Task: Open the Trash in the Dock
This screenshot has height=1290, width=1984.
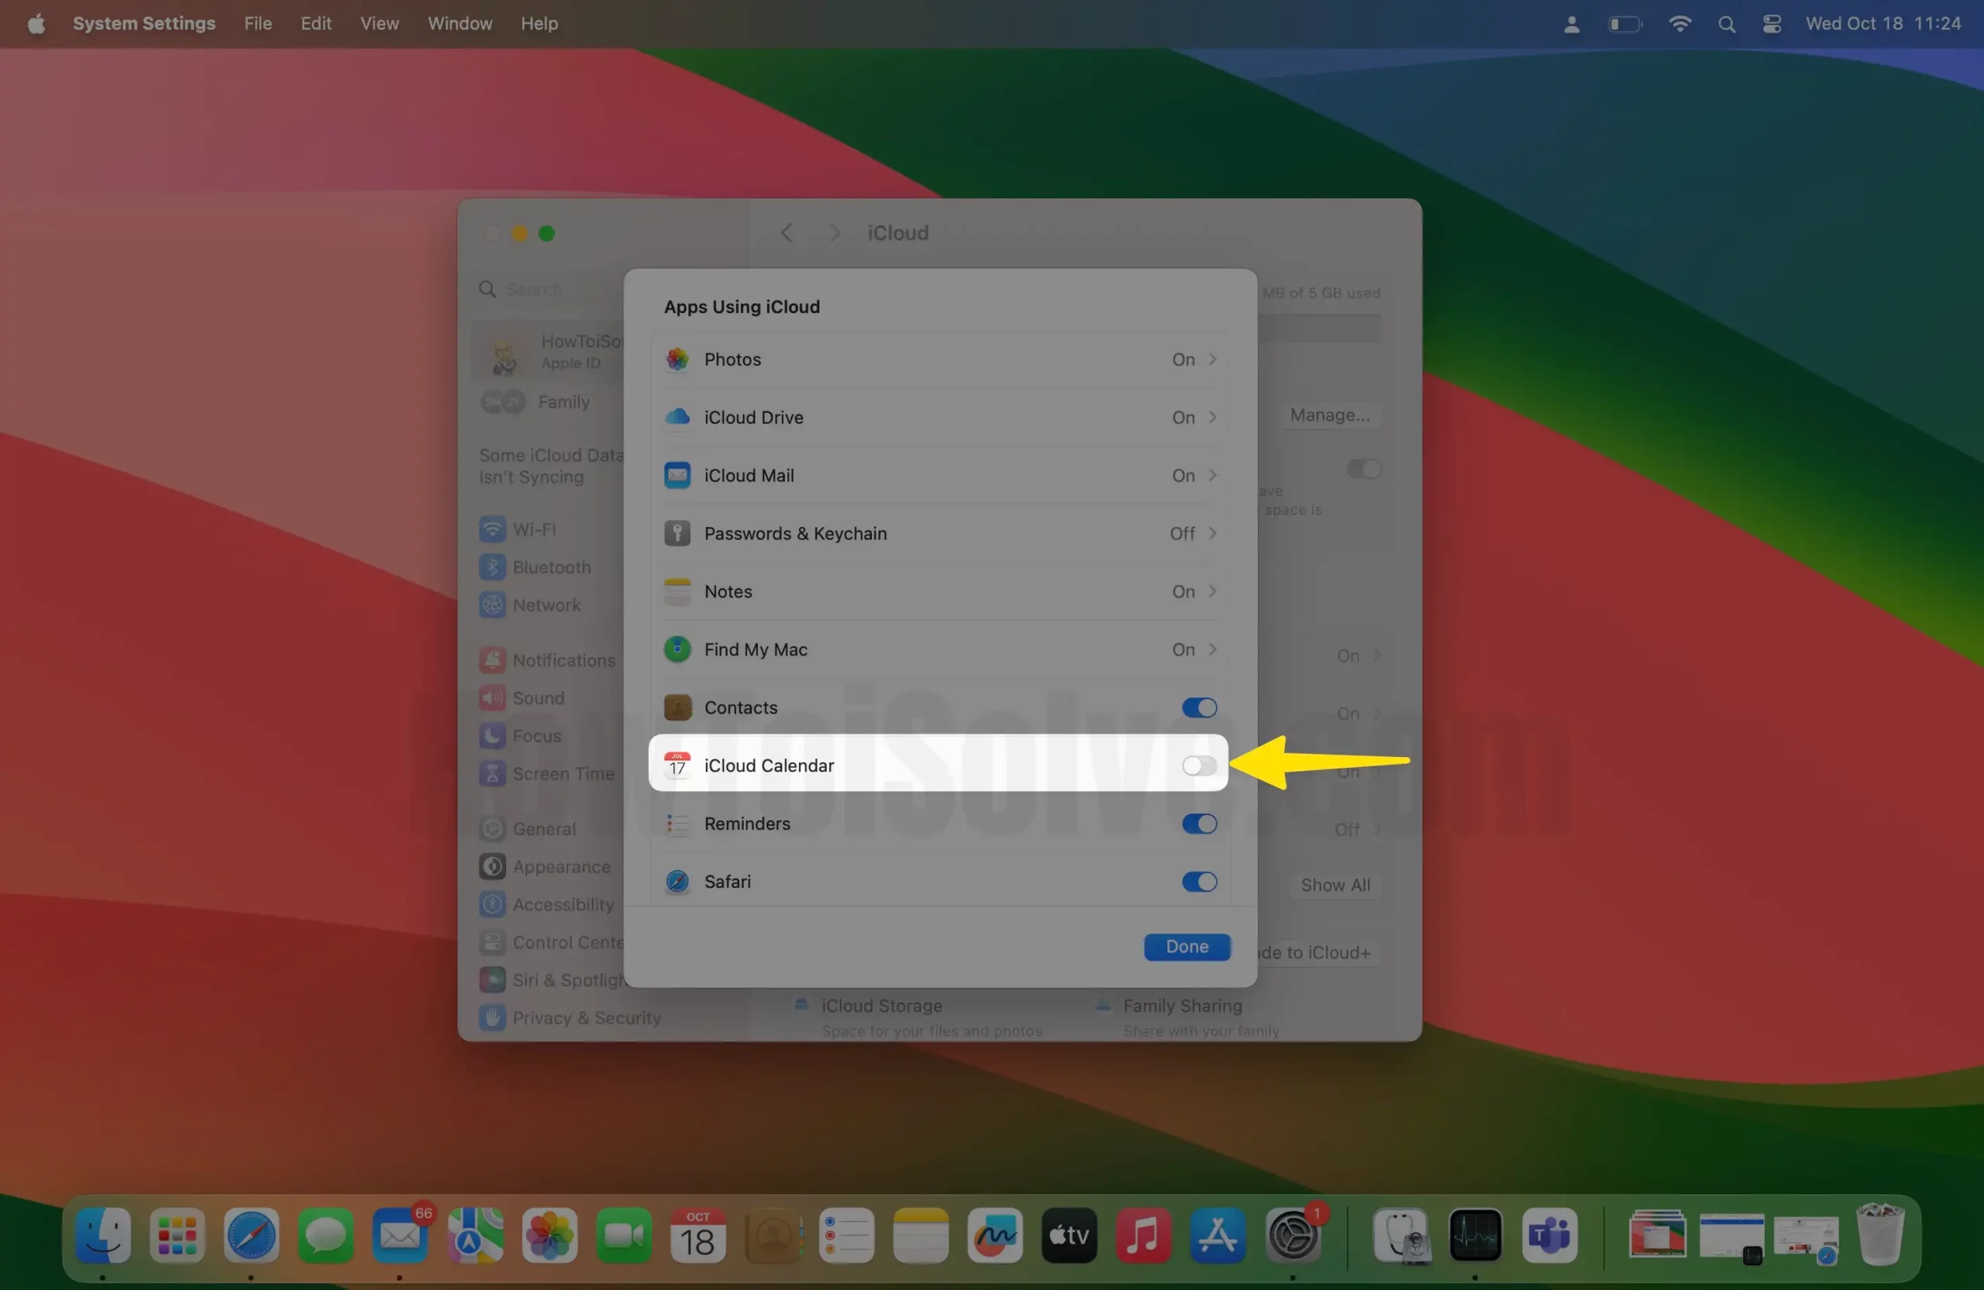Action: pyautogui.click(x=1881, y=1235)
